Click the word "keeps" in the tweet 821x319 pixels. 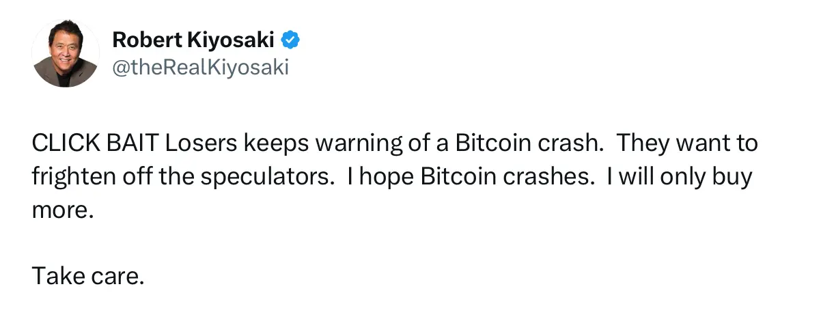coord(277,145)
